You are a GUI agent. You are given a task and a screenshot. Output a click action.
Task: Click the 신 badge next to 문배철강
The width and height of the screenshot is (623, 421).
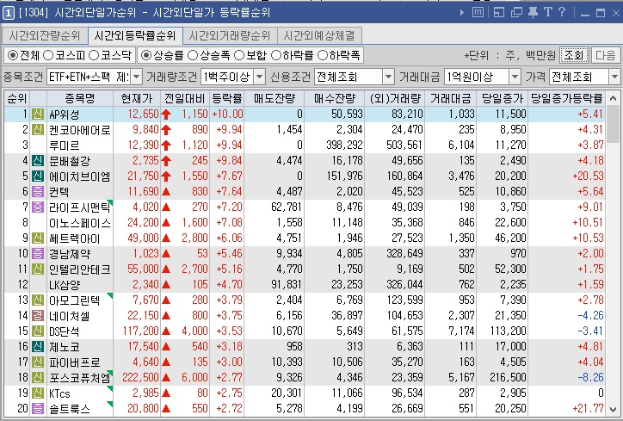pos(38,161)
